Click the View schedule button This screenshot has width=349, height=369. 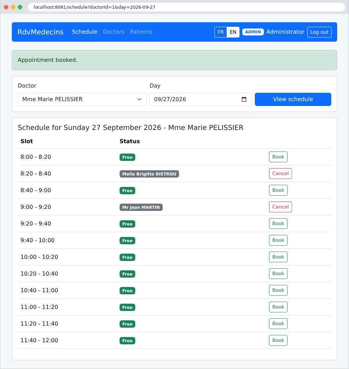pyautogui.click(x=293, y=99)
